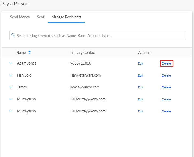Screen dimensions: 194x157
Task: Select the Manage Recipients tab
Action: click(x=66, y=17)
